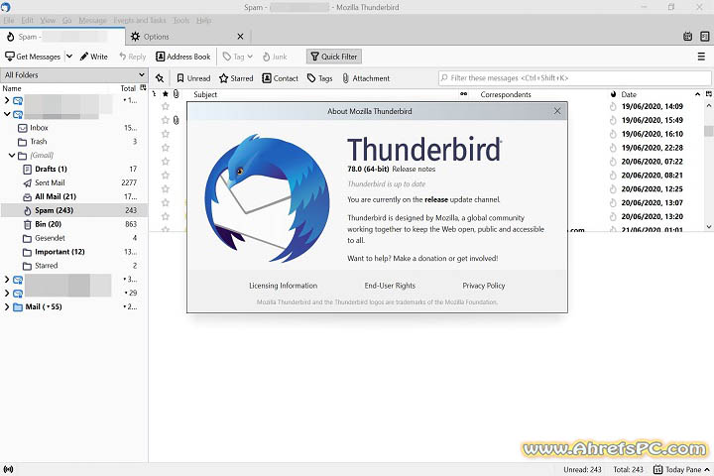Open the Help menu

click(x=204, y=20)
